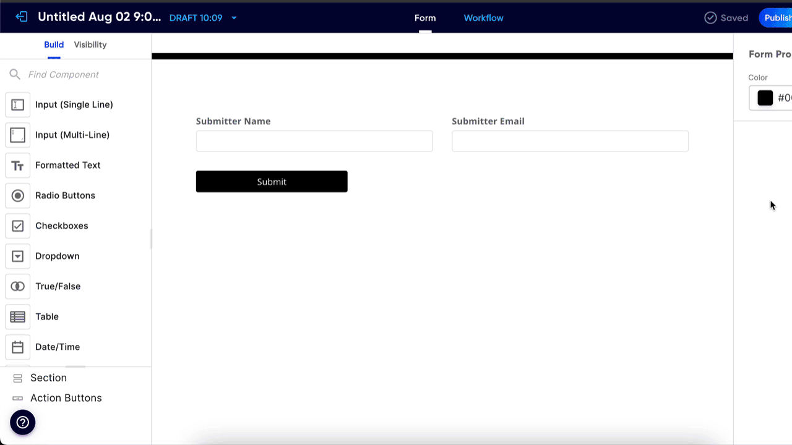Screen dimensions: 792x445
Task: Click the Action Buttons icon
Action: [x=18, y=399]
